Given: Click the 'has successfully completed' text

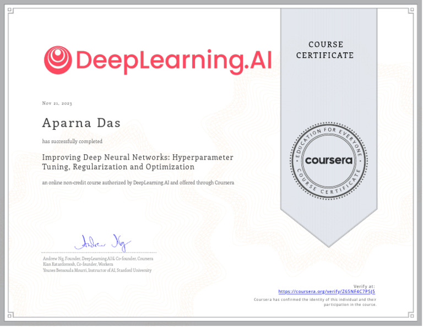Looking at the screenshot, I should [x=72, y=141].
